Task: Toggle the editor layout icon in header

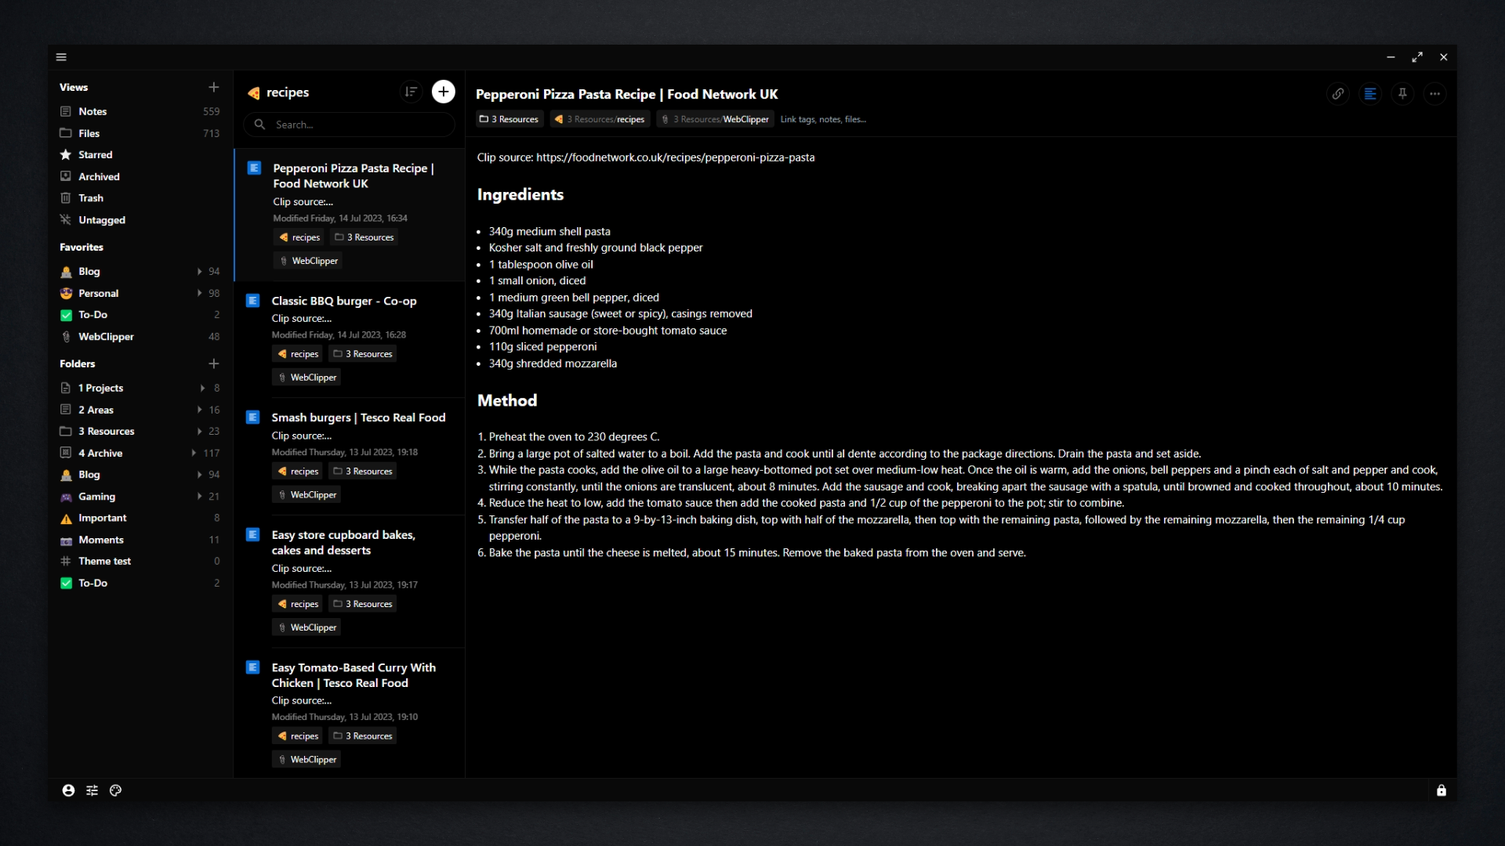Action: tap(1370, 94)
